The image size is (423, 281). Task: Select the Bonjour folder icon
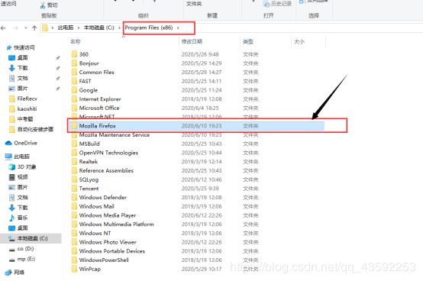(x=75, y=63)
